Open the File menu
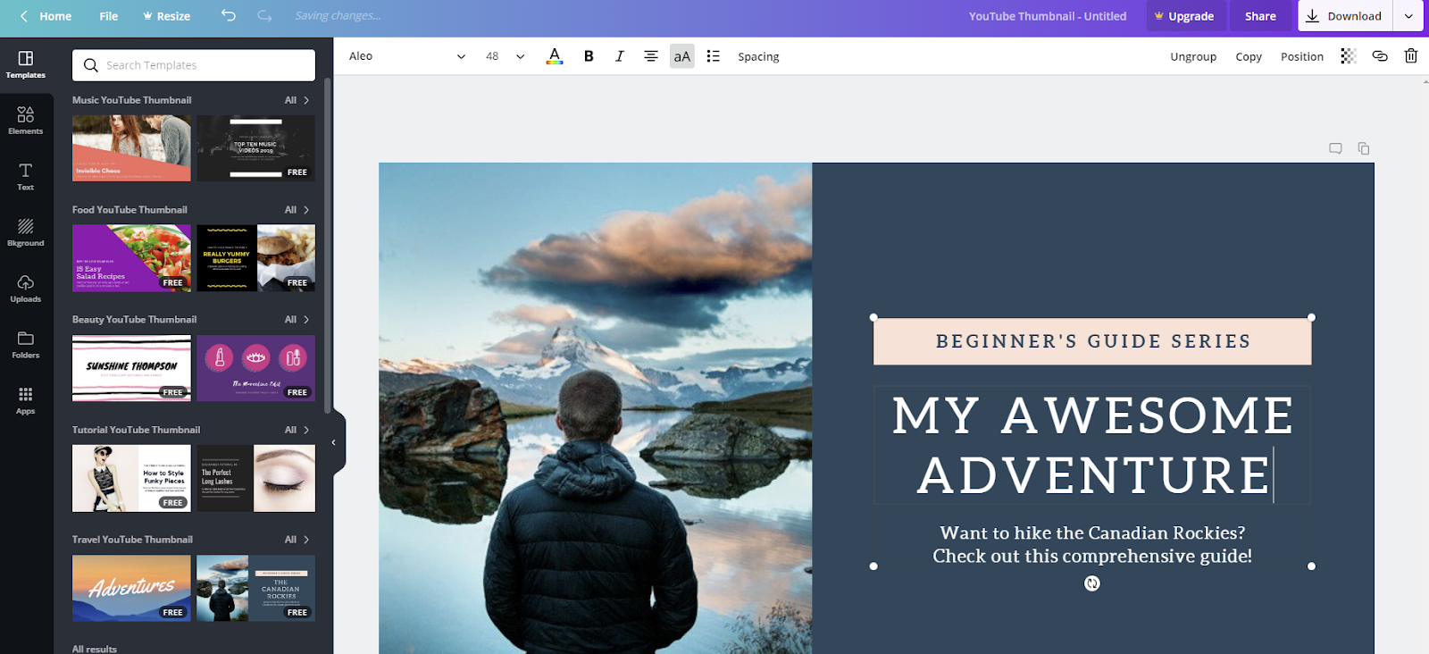The height and width of the screenshot is (654, 1429). click(x=109, y=16)
